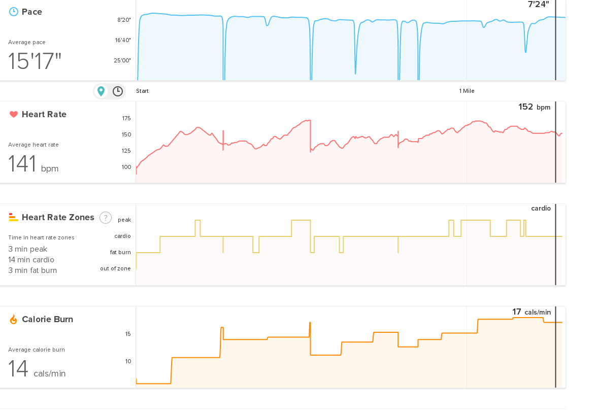Click the Calorie Burn heading

pos(47,319)
